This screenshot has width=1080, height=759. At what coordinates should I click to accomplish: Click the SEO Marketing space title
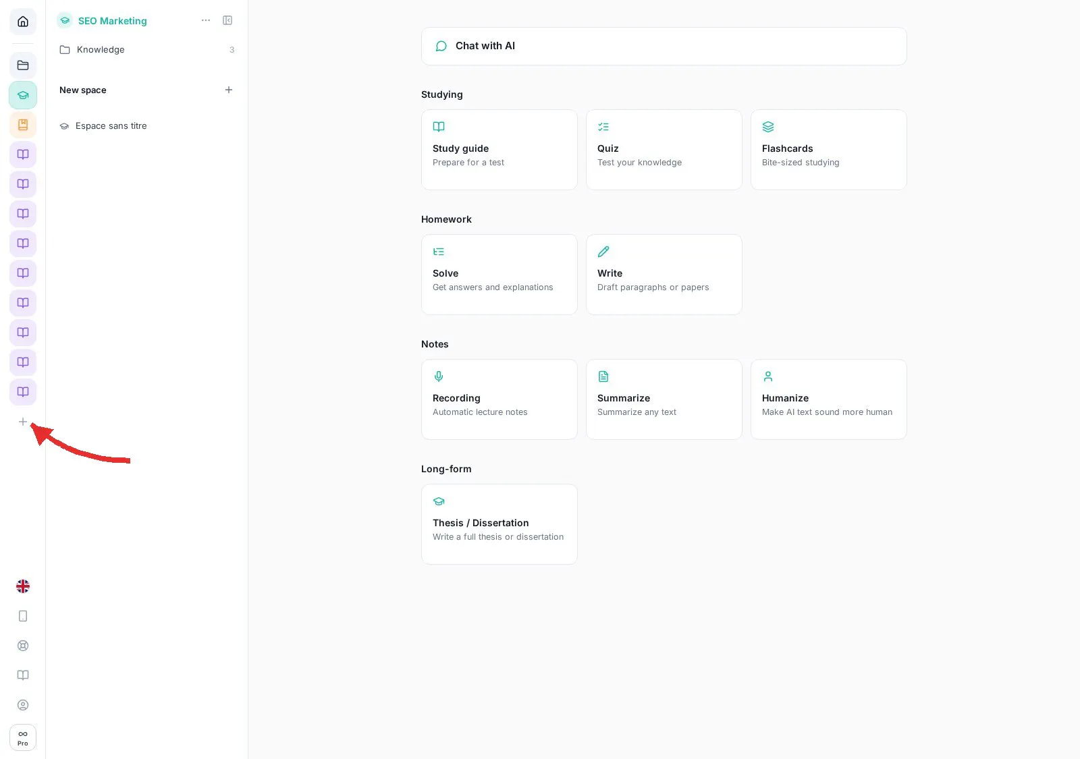[x=113, y=21]
